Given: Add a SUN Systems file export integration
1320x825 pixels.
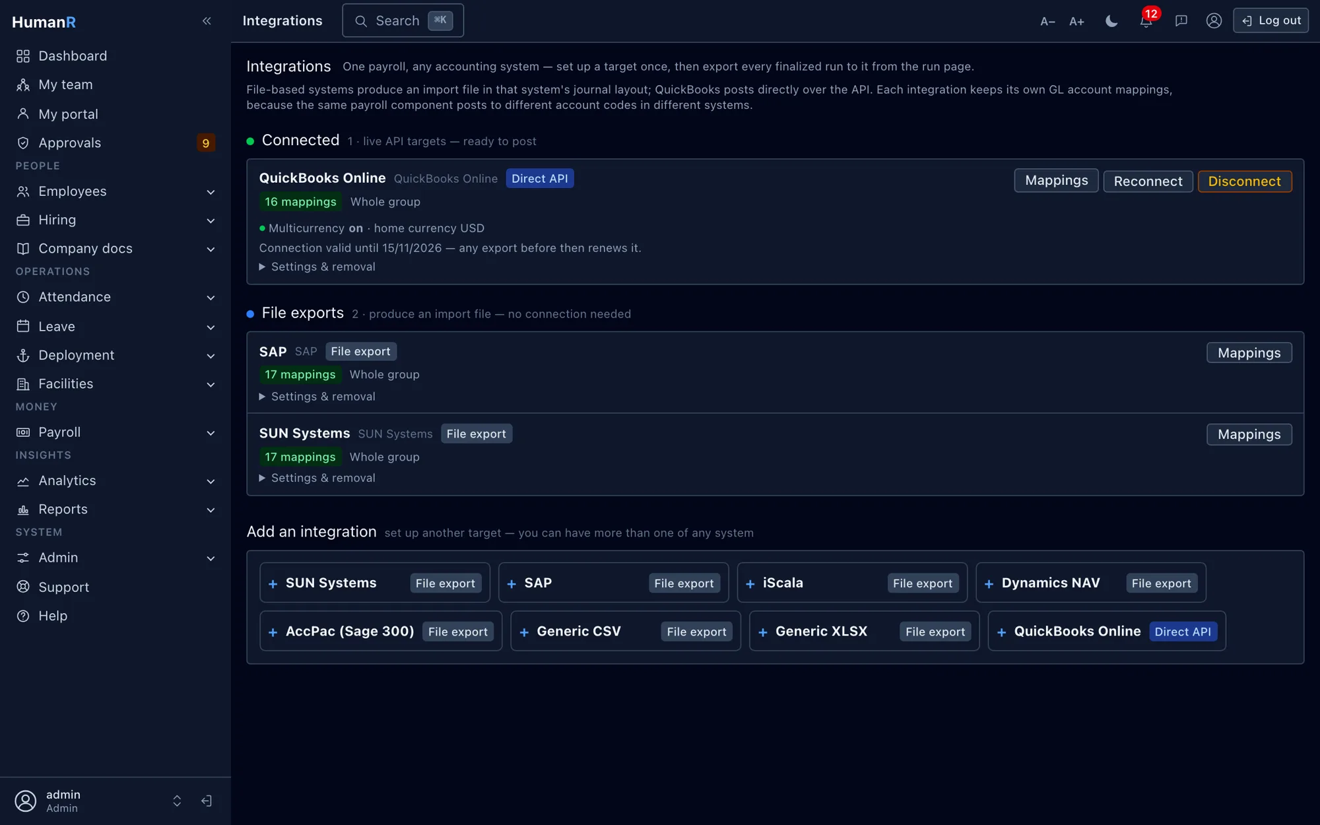Looking at the screenshot, I should (375, 583).
